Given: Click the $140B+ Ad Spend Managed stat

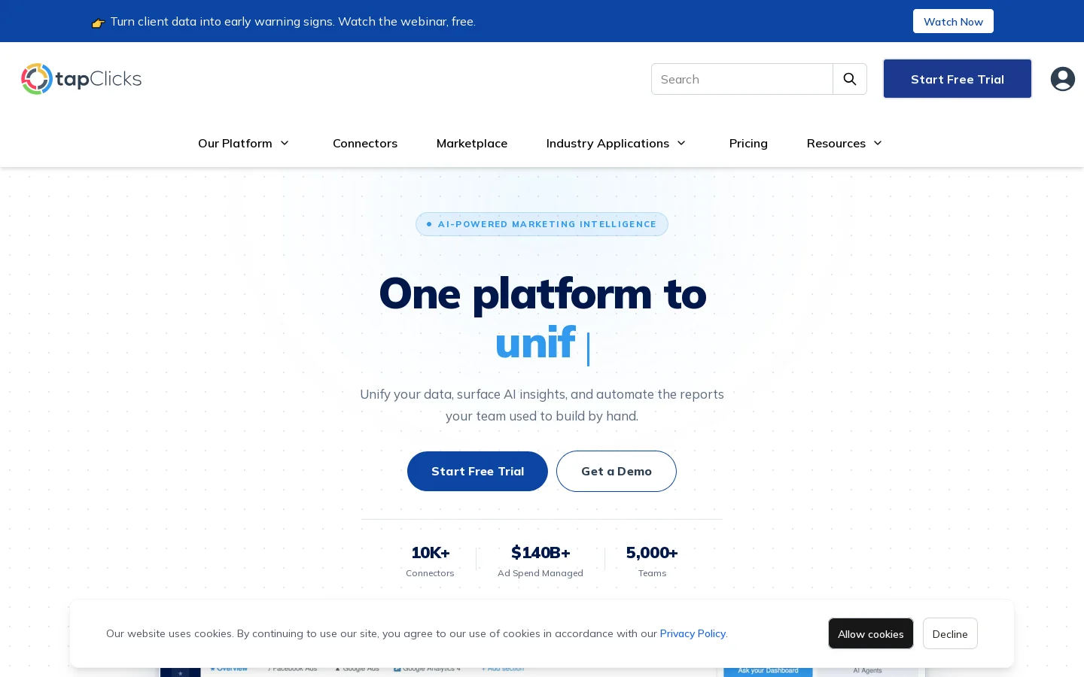Looking at the screenshot, I should click(540, 561).
